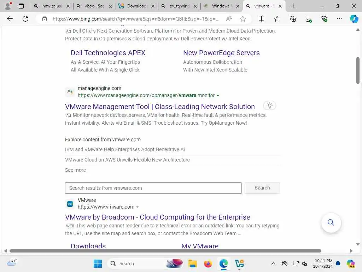
Task: Expand the vmware.com URL dropdown arrow
Action: click(138, 207)
